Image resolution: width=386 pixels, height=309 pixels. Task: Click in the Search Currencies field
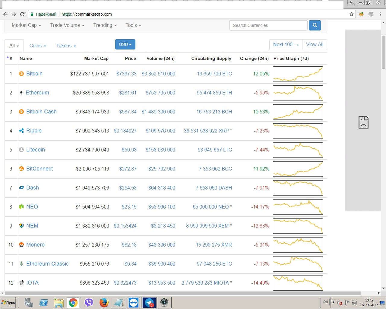coord(268,25)
